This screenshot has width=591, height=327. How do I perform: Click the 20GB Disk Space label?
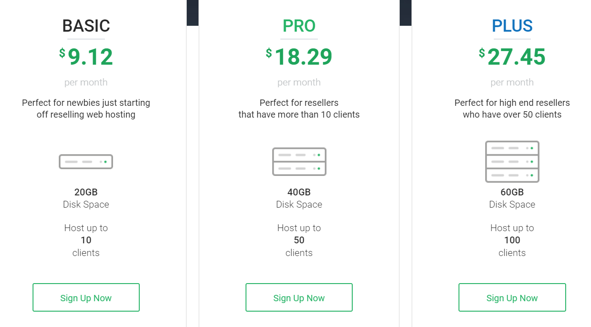pos(86,198)
